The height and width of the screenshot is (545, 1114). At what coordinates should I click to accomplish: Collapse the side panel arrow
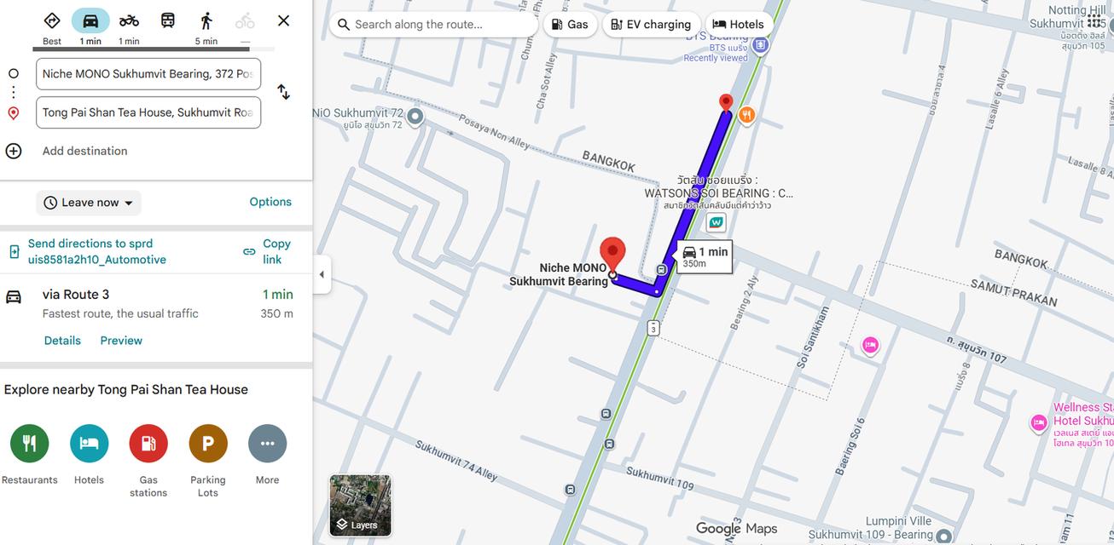(x=322, y=274)
